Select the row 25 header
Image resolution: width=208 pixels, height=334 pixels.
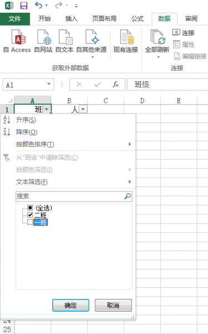7,330
